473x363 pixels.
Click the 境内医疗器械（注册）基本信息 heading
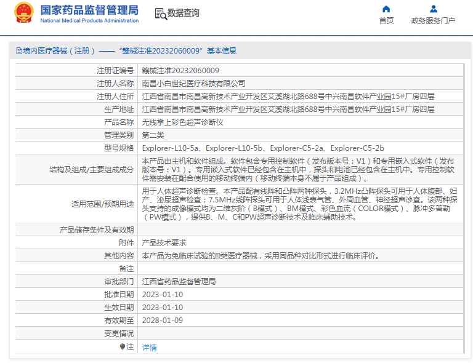(x=126, y=51)
